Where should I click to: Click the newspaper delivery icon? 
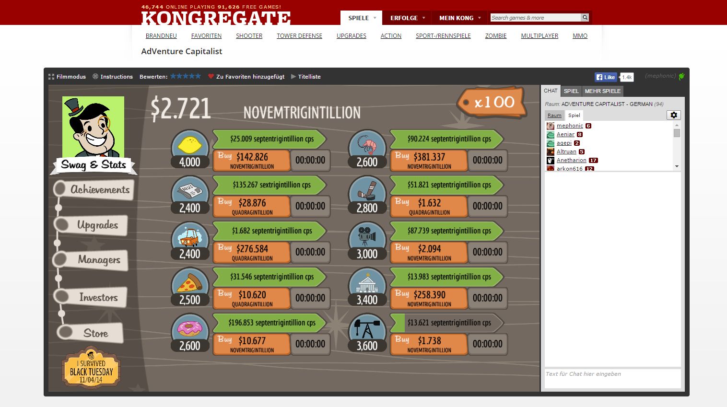click(189, 190)
